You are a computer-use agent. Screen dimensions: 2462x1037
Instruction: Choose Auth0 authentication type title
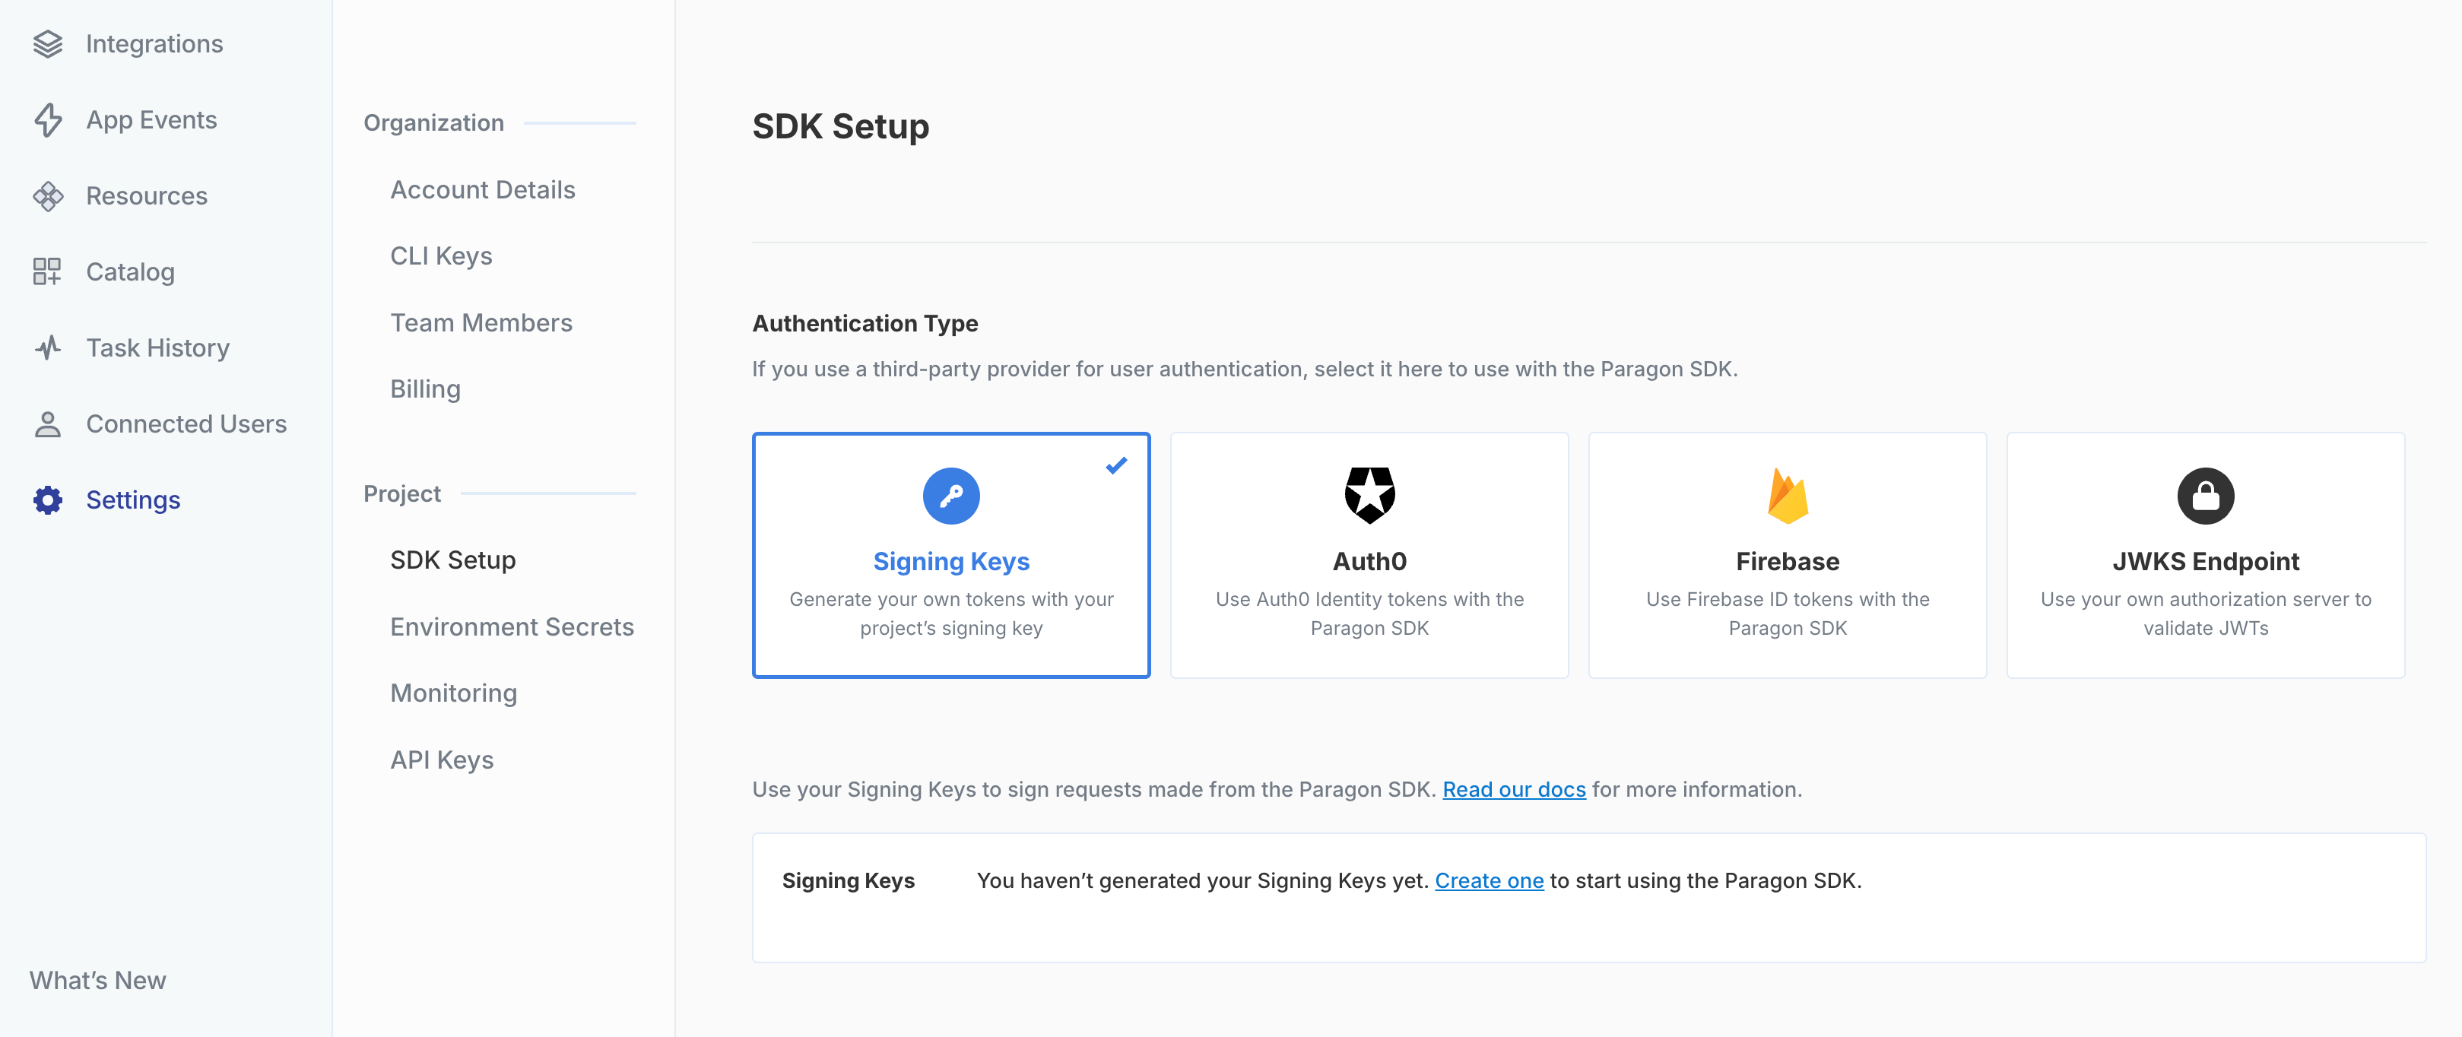tap(1369, 561)
